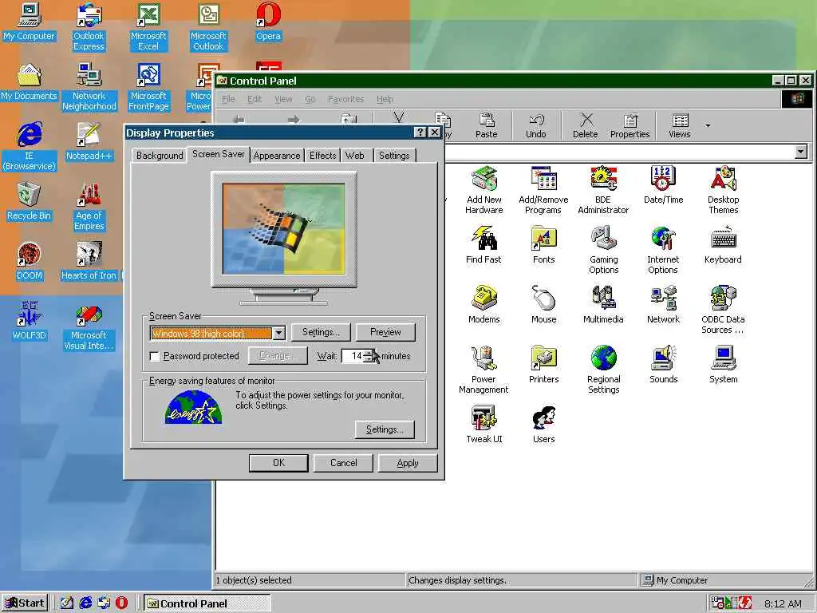The image size is (817, 613).
Task: Open Views dropdown arrow in toolbar
Action: click(708, 125)
